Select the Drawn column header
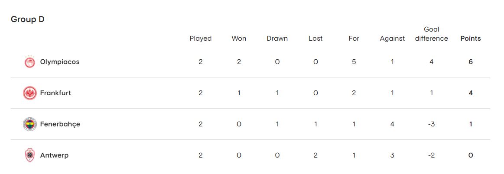The image size is (504, 174). point(277,39)
